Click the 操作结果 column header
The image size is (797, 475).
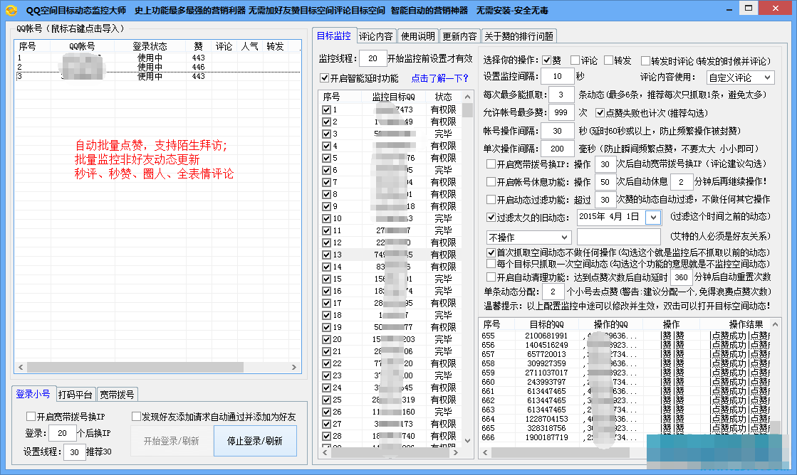pos(745,324)
